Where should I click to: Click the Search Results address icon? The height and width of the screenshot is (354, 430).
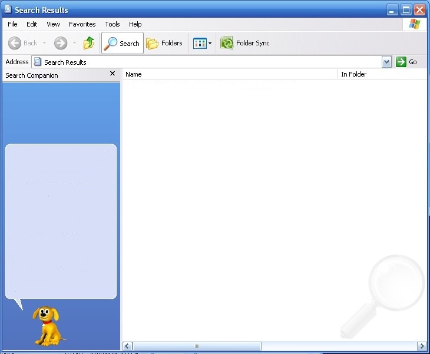pyautogui.click(x=38, y=62)
